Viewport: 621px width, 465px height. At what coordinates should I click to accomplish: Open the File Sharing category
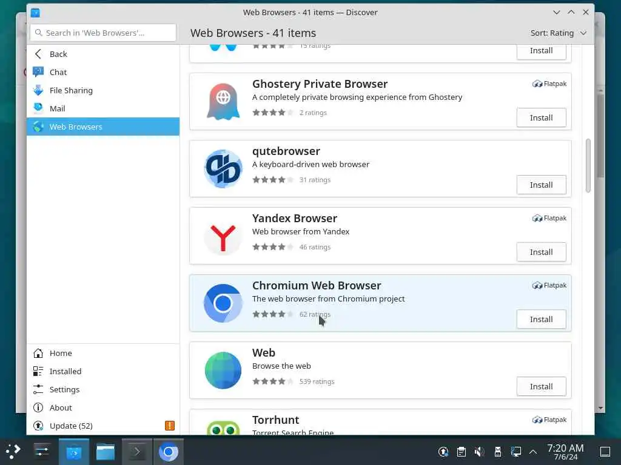click(103, 91)
